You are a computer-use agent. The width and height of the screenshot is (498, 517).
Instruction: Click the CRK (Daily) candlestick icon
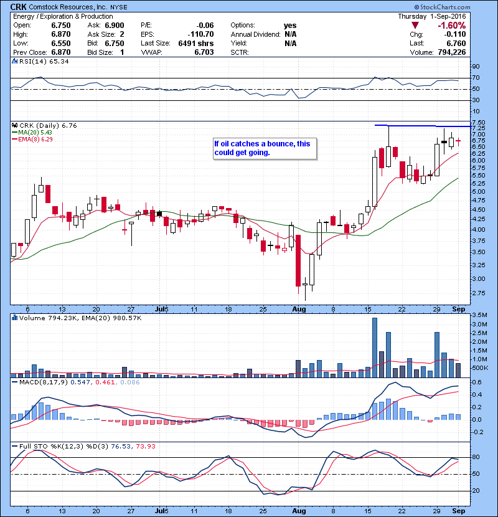point(14,125)
